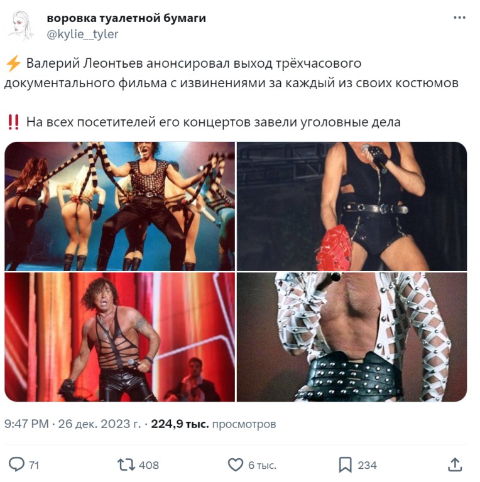Viewport: 480px width, 482px height.
Task: Click the 224,9 тыс. просмотров view count
Action: (214, 424)
